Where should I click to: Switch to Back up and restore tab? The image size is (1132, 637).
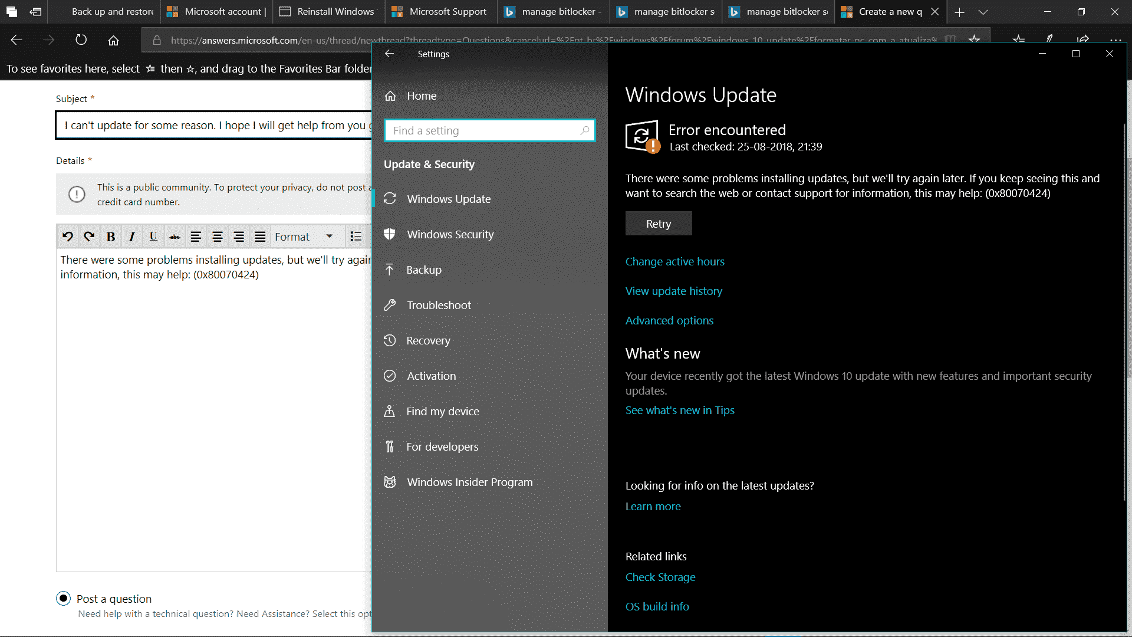pos(104,11)
